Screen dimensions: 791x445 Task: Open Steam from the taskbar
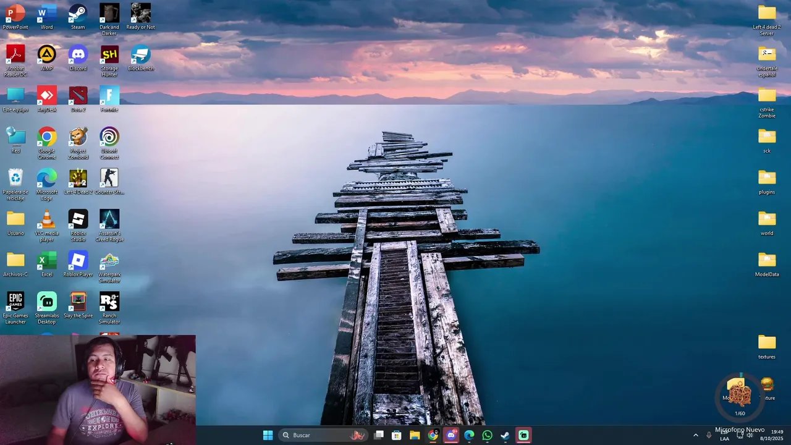coord(505,435)
